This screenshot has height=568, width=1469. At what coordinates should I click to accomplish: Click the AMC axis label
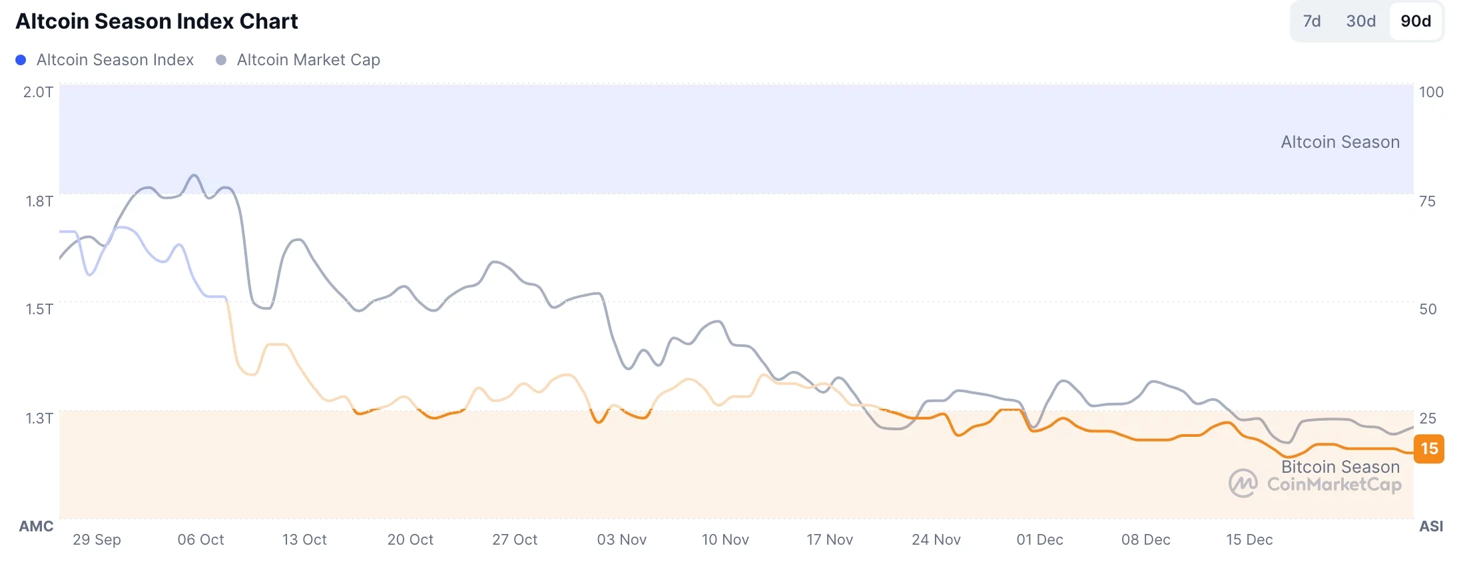coord(37,526)
